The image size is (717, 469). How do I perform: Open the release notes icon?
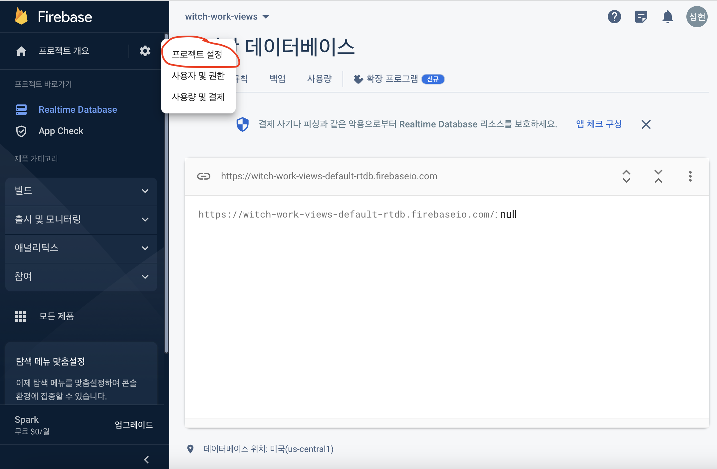(641, 17)
